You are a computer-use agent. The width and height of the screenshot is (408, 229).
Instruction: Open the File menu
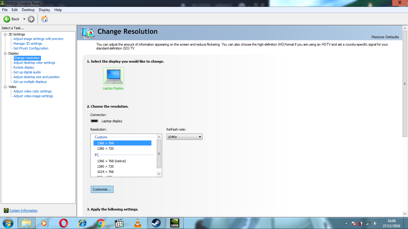click(x=5, y=10)
